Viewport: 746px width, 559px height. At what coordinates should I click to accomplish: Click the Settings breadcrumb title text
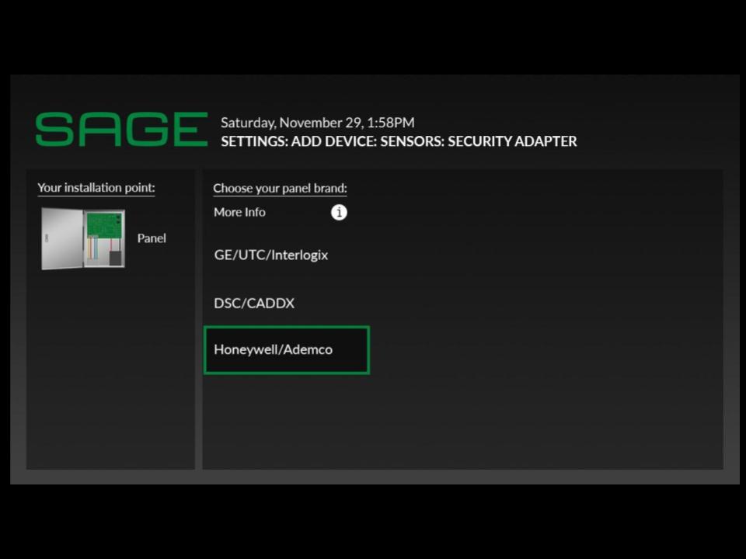pyautogui.click(x=399, y=141)
